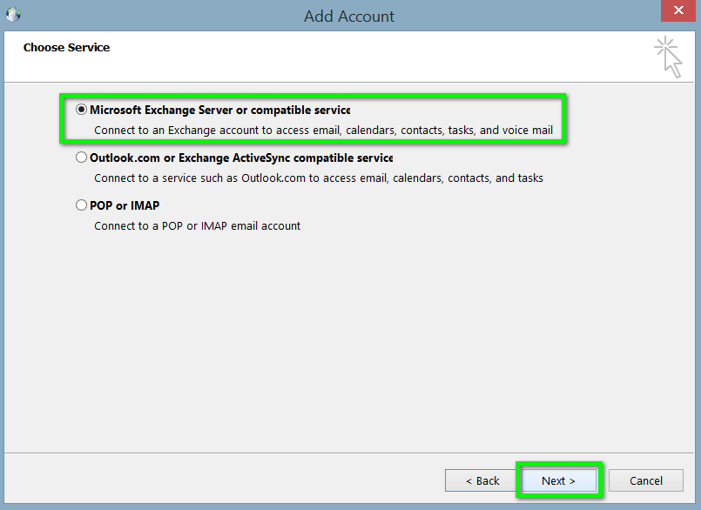This screenshot has height=510, width=701.
Task: Click the empty footer area left of Back
Action: [x=218, y=480]
